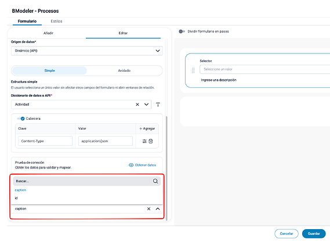330x243 pixels.
Task: Select the id option in the list
Action: click(x=16, y=198)
